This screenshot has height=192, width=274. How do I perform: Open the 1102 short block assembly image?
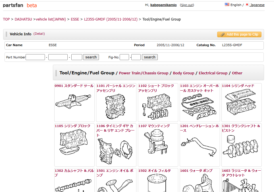pos(157,107)
